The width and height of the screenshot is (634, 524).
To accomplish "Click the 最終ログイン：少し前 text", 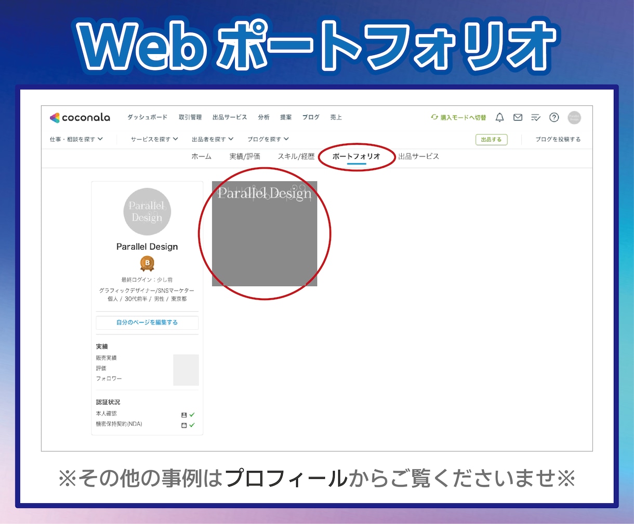I will 147,280.
